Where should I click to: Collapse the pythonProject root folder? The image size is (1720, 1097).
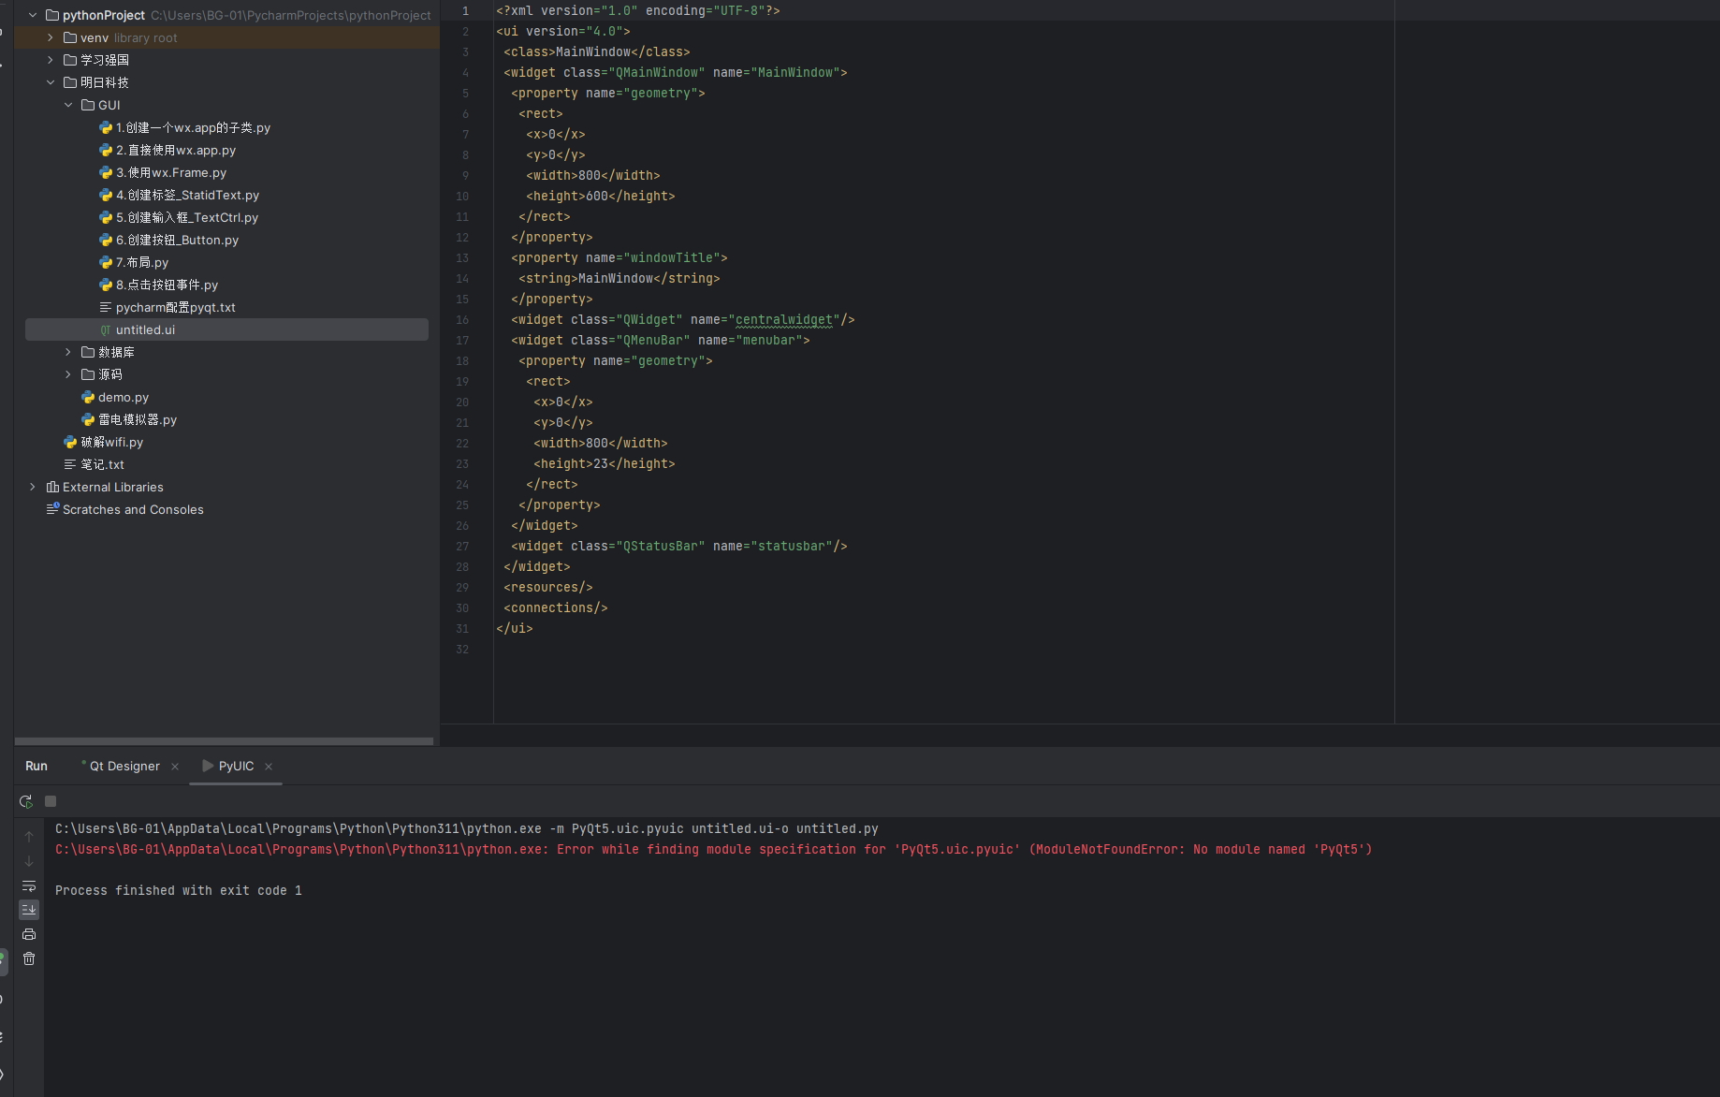coord(33,15)
